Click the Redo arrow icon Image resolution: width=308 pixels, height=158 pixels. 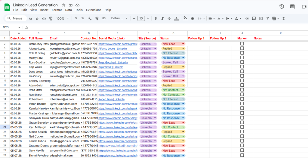click(x=37, y=18)
